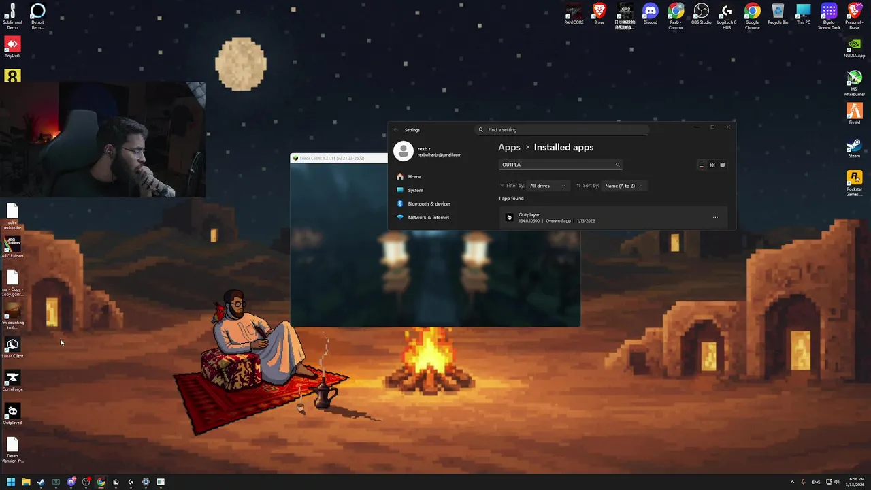Open Rexb - Chrome desktop shortcut

[676, 15]
